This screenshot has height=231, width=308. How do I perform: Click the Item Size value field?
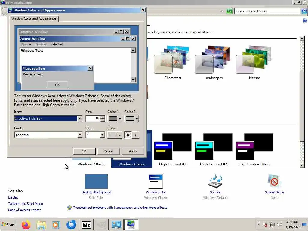(93, 118)
